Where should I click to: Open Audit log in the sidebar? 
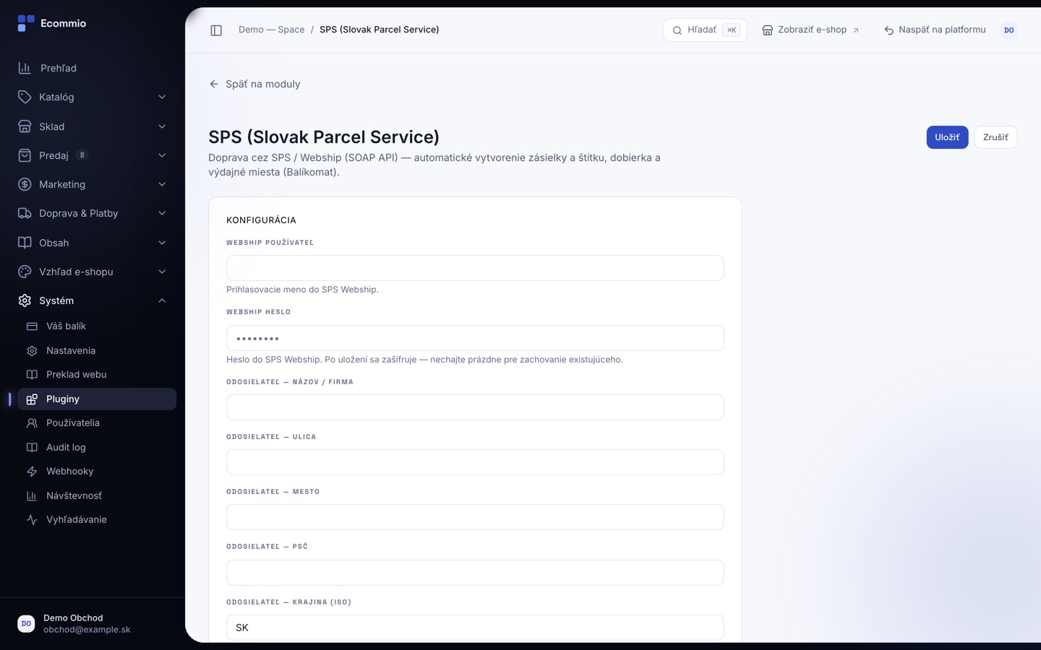97,447
